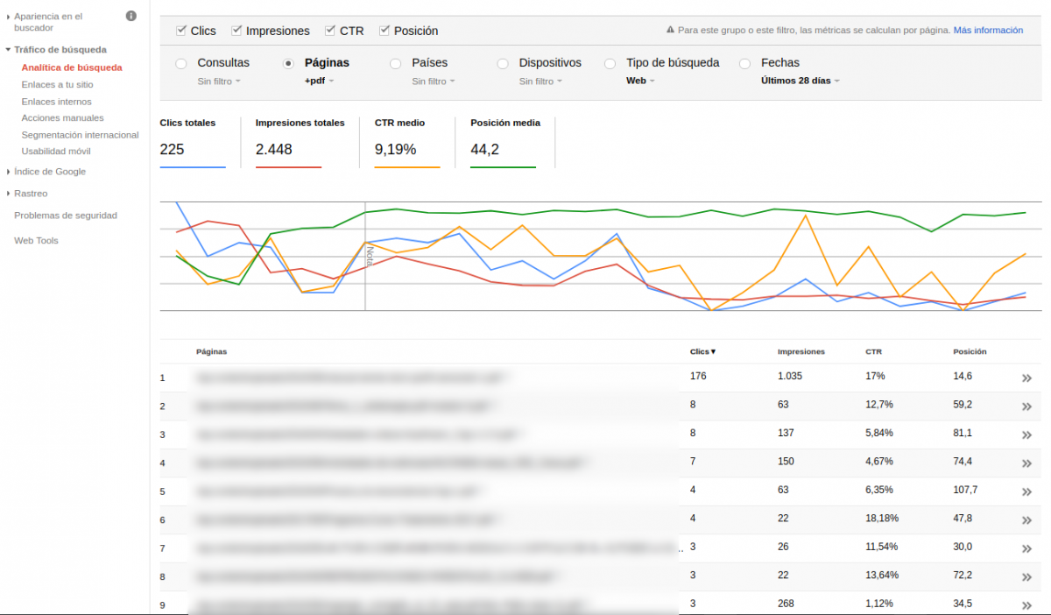1051x615 pixels.
Task: Open Problemas de seguridad
Action: click(x=66, y=216)
